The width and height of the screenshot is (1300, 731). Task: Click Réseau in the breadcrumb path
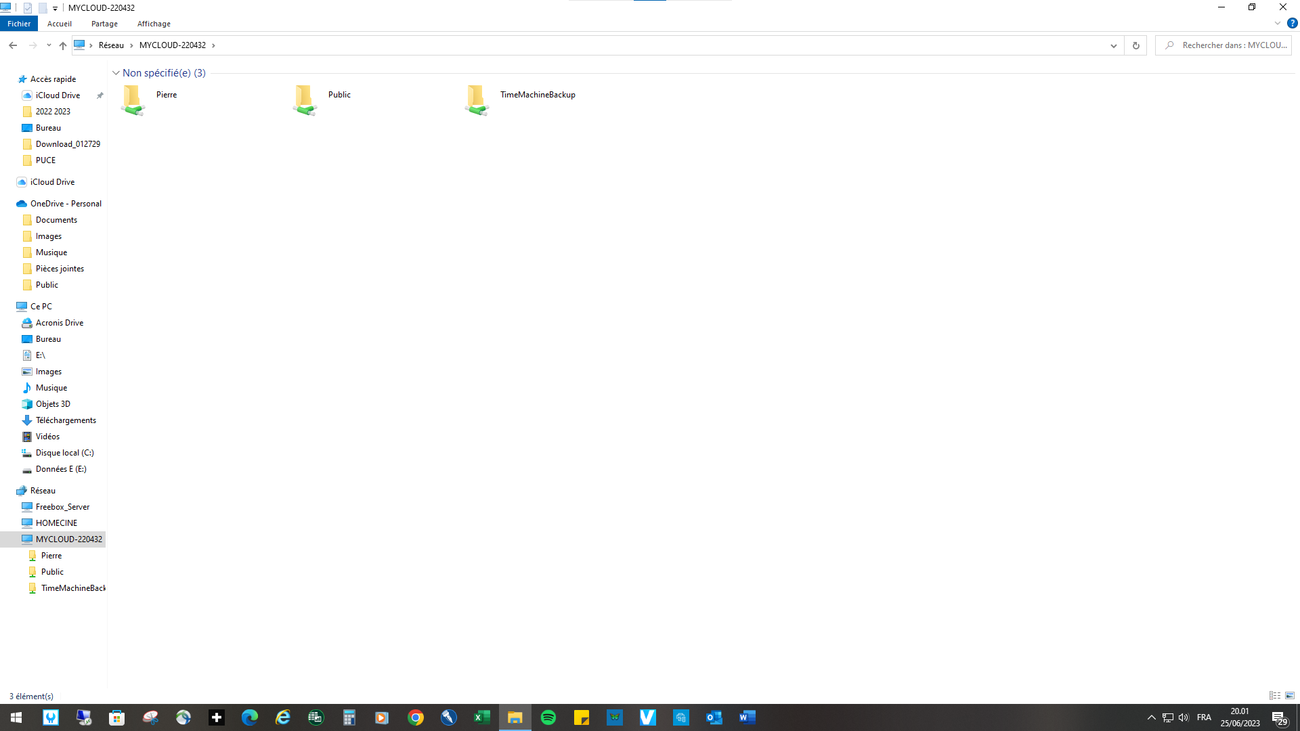pos(111,45)
